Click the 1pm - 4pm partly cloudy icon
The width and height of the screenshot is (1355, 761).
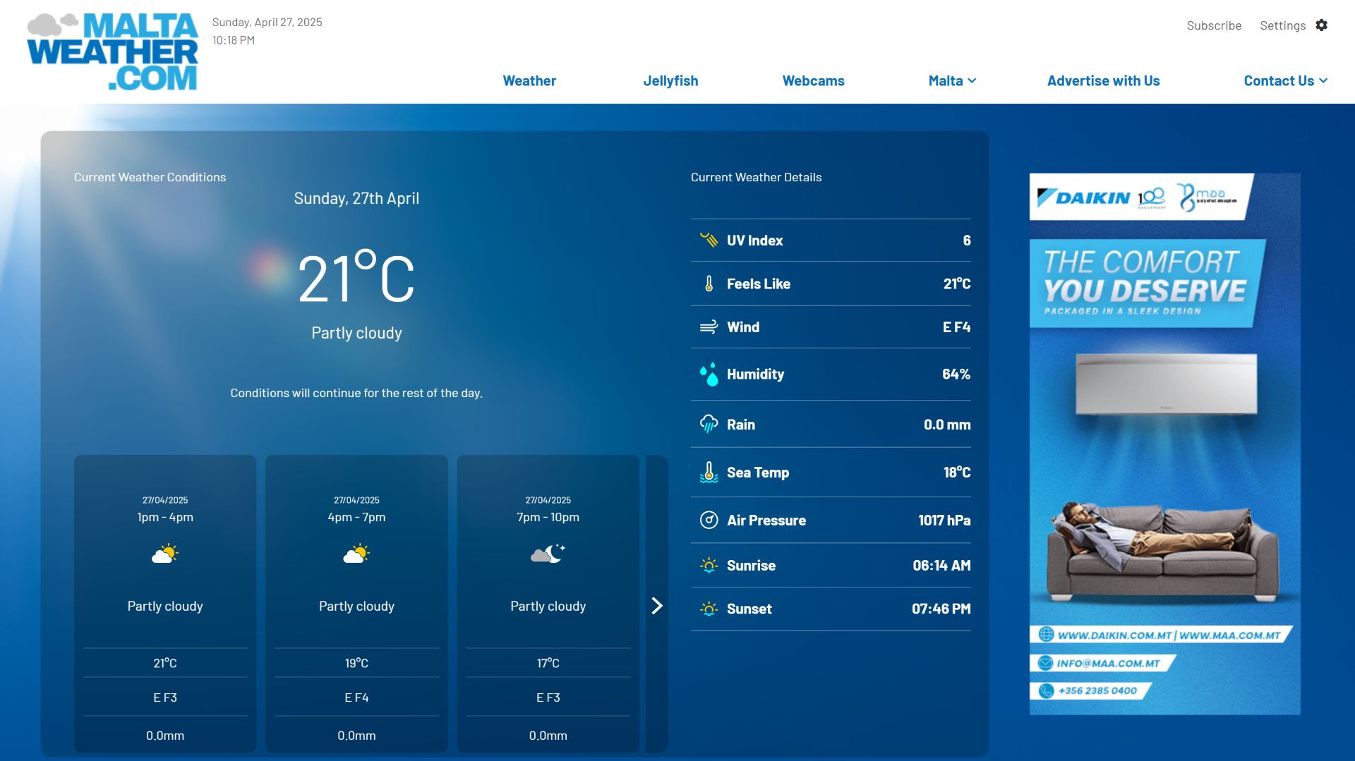(165, 554)
